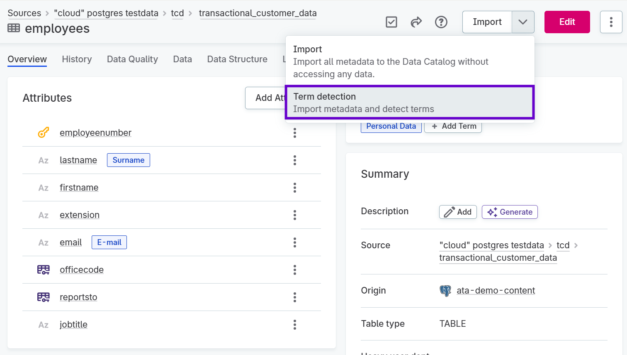The width and height of the screenshot is (627, 355).
Task: Choose Term detection from the Import menu
Action: (x=409, y=103)
